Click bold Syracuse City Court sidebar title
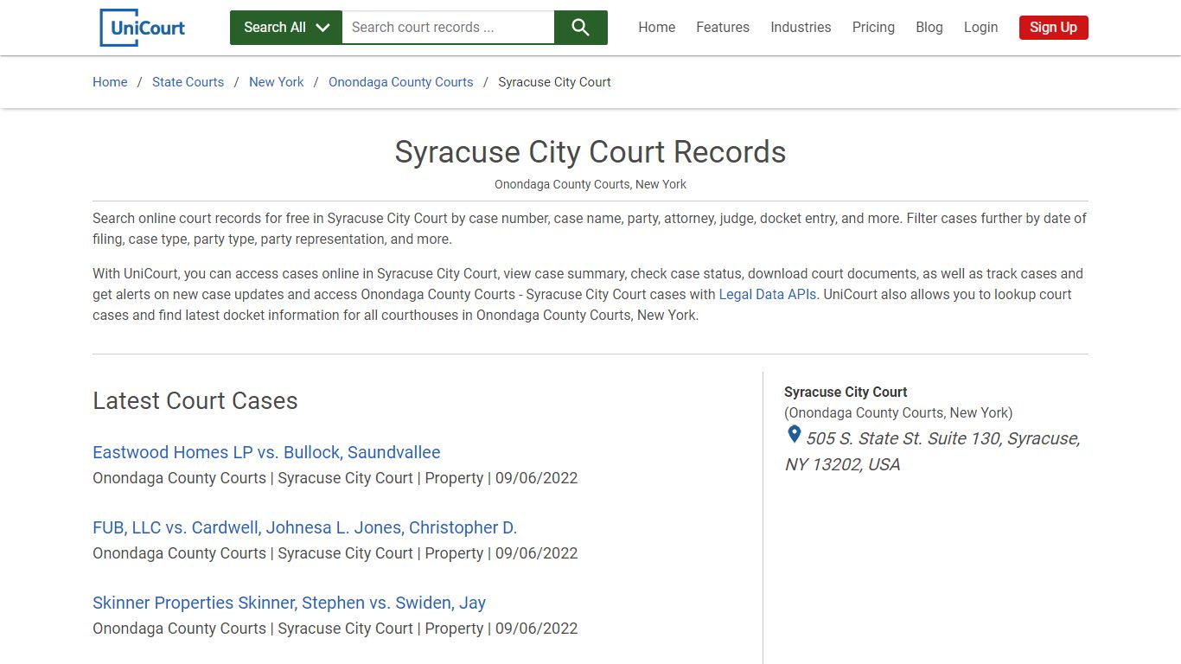 [846, 392]
